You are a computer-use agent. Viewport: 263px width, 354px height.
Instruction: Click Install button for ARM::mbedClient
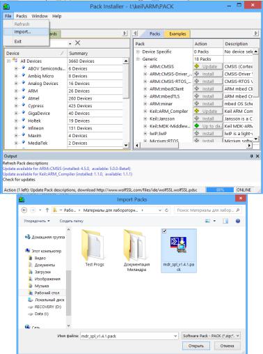(208, 88)
